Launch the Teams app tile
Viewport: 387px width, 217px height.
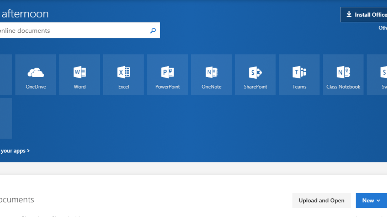tap(299, 75)
